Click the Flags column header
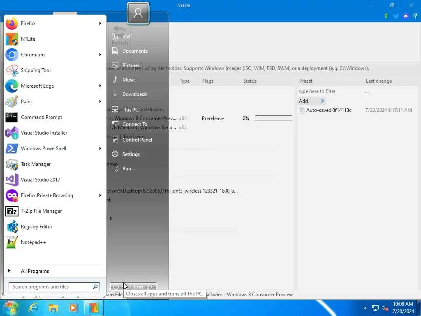This screenshot has width=421, height=316. [208, 81]
